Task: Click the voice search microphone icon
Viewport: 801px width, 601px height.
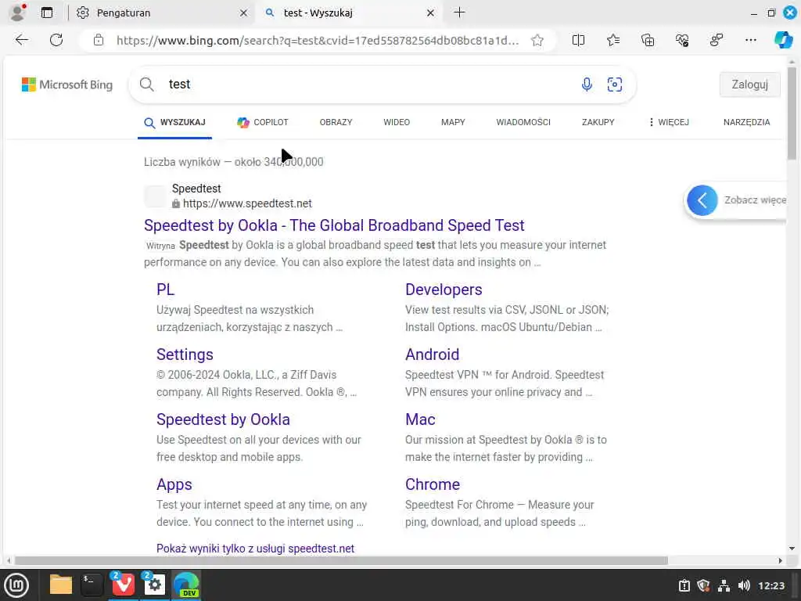Action: 587,85
